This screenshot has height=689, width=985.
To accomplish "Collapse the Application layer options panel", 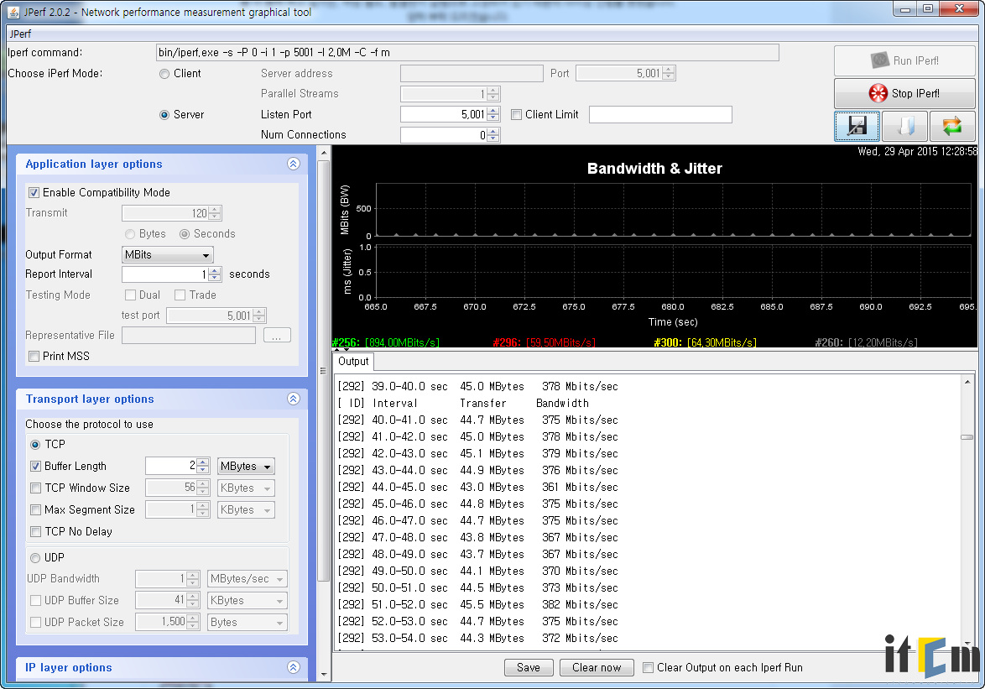I will point(294,164).
